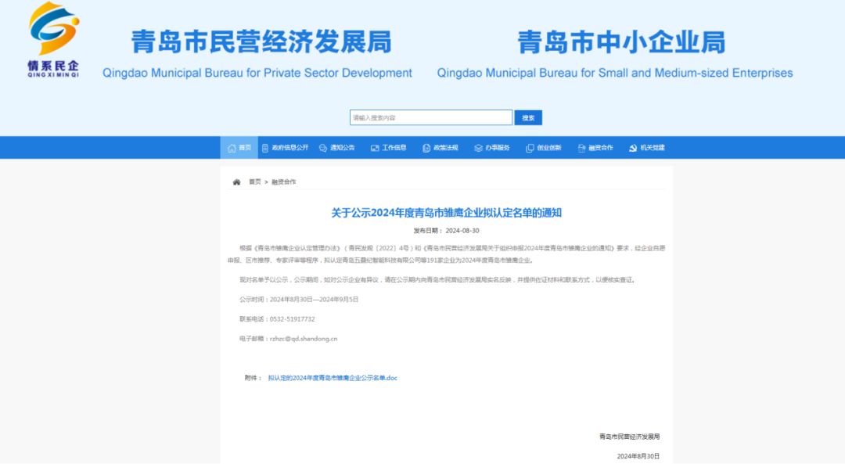This screenshot has height=464, width=845.
Task: Click the 办事服务 layers icon
Action: pyautogui.click(x=478, y=148)
